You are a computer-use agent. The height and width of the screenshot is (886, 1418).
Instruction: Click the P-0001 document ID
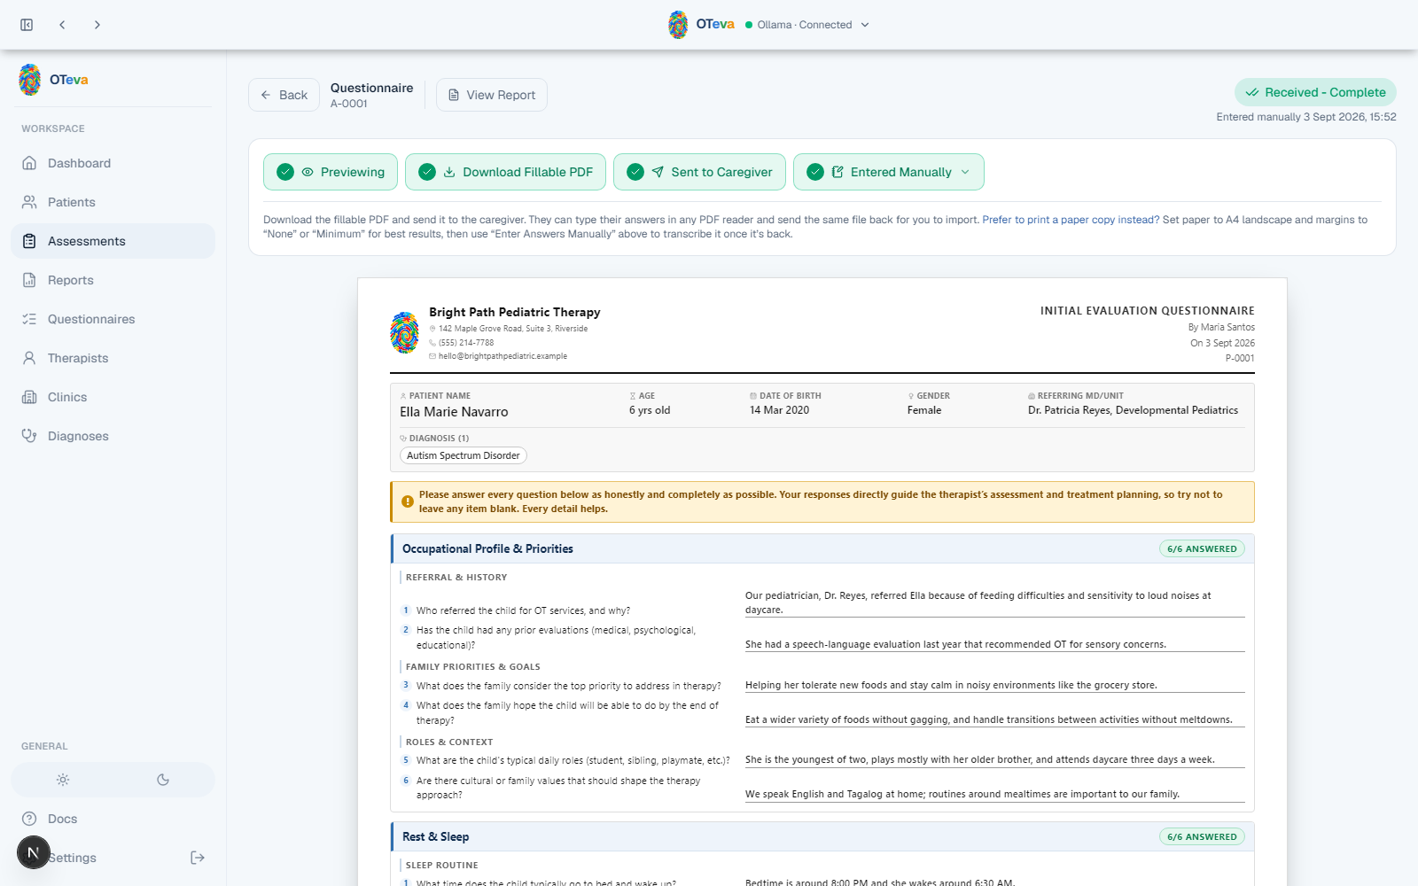tap(1240, 358)
